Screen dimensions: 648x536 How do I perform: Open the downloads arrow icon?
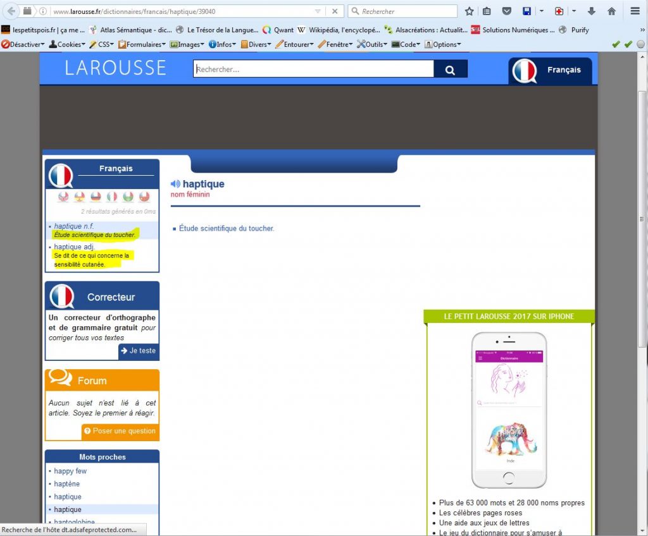pyautogui.click(x=592, y=11)
